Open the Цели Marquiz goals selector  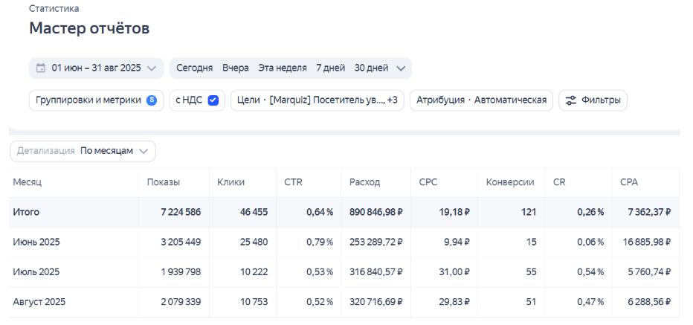point(318,100)
